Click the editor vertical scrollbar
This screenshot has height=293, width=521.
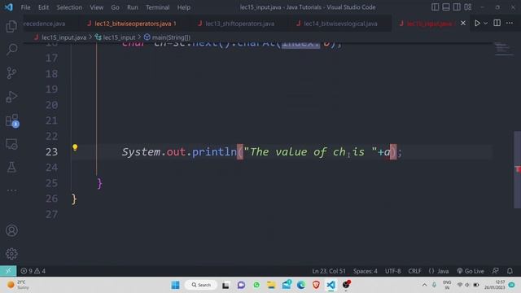point(518,170)
